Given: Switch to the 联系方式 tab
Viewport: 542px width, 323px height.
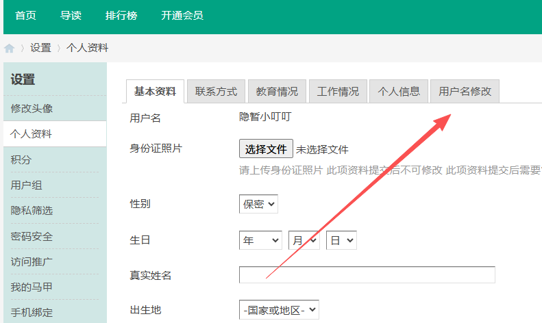Looking at the screenshot, I should click(216, 91).
